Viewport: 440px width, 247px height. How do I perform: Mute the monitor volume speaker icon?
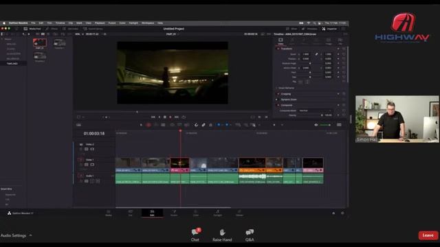316,125
